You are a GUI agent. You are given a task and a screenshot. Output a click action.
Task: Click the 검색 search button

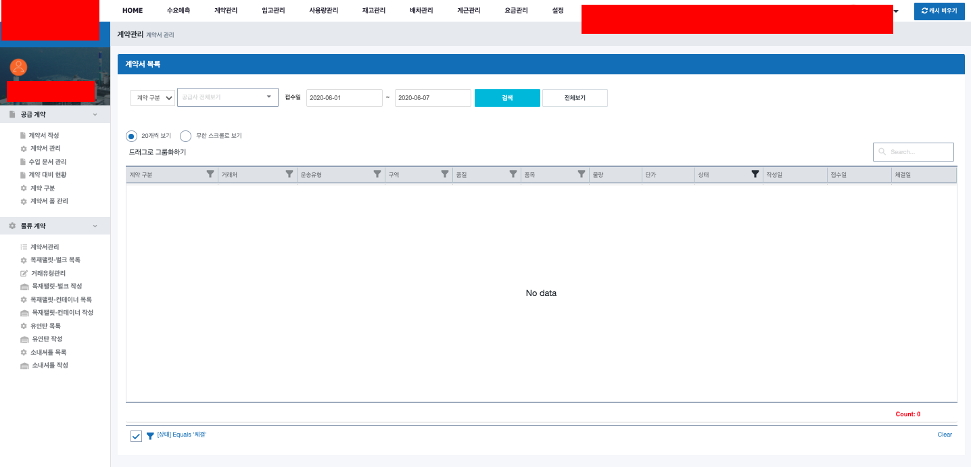[x=507, y=98]
